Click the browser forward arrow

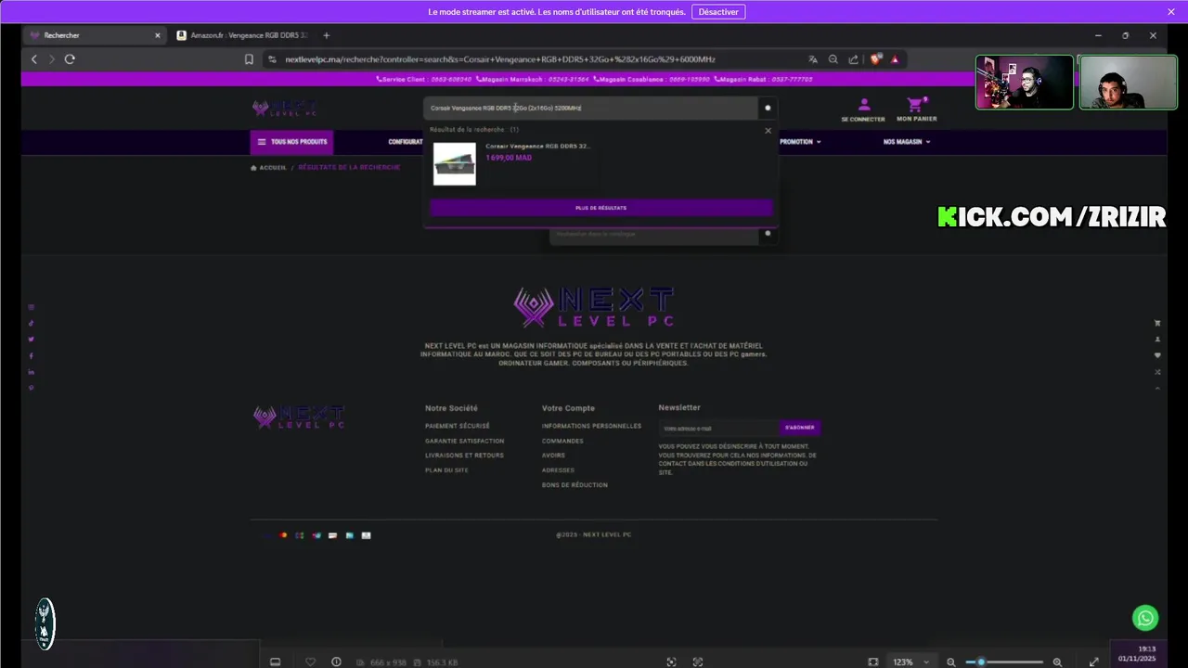click(x=51, y=59)
